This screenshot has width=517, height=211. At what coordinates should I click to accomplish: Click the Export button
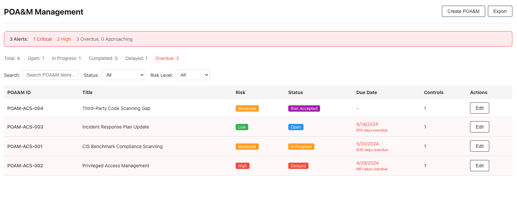tap(500, 11)
